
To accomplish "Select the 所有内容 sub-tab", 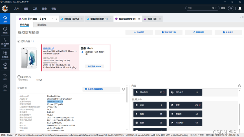I will (25, 25).
